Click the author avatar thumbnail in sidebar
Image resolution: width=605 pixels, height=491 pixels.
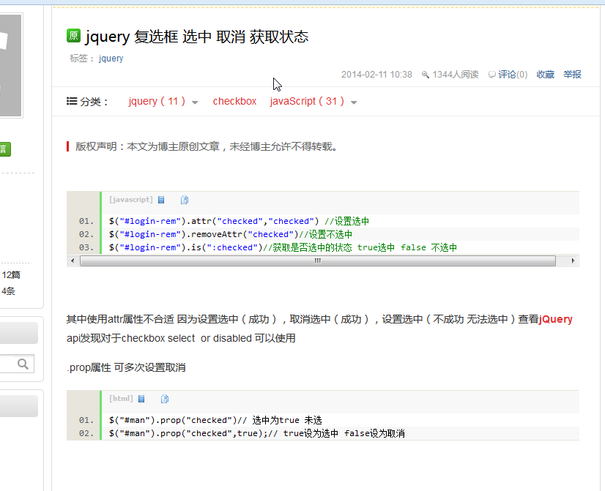click(11, 65)
